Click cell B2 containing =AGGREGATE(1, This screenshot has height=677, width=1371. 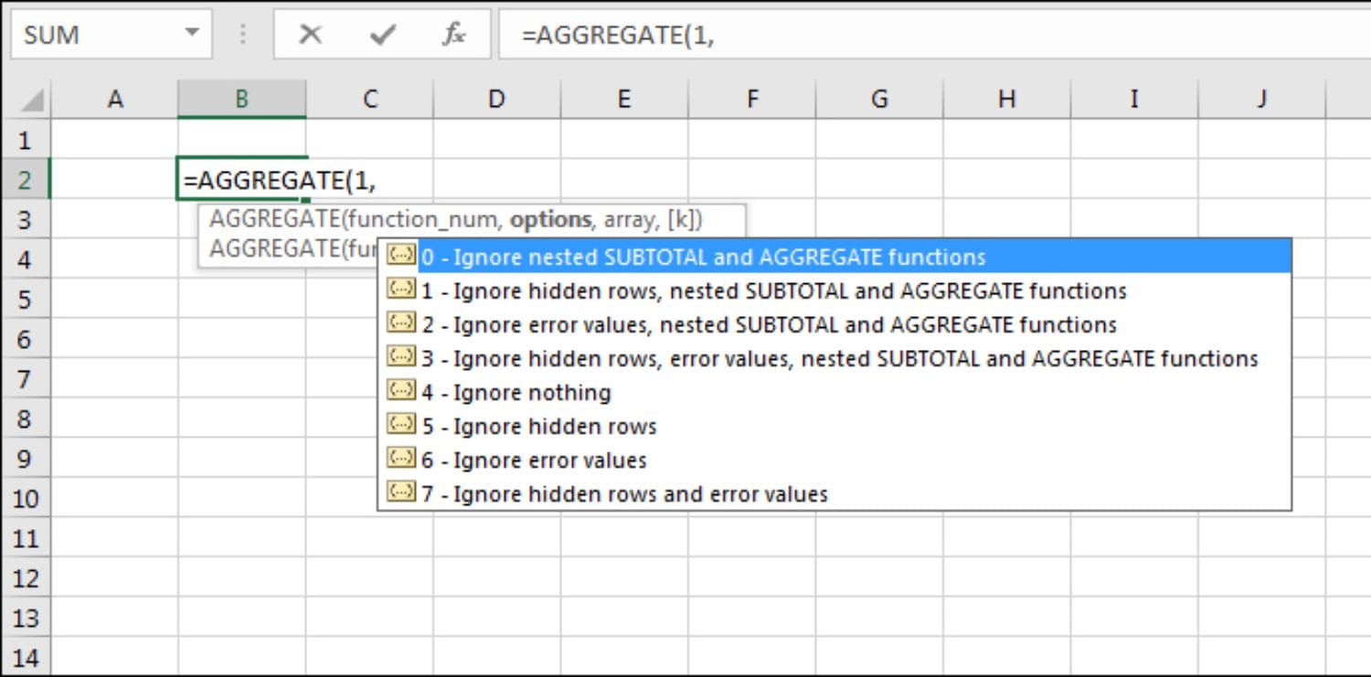(x=242, y=179)
